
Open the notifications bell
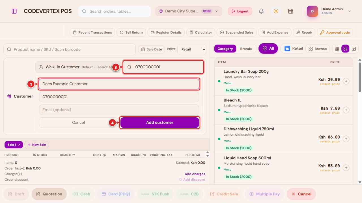tap(261, 11)
